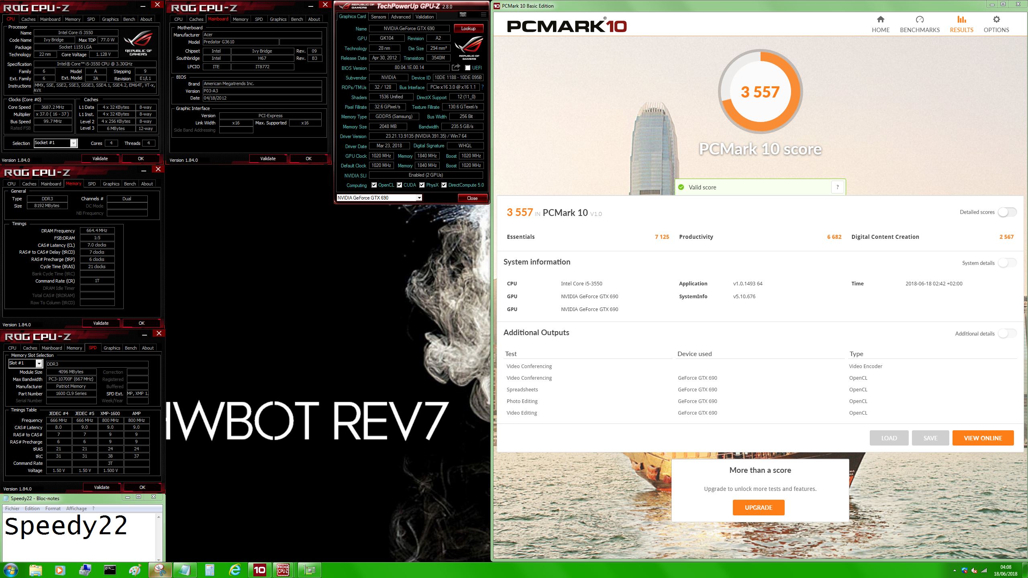The width and height of the screenshot is (1028, 578).
Task: Toggle the UEFI checkbox in GPU-Z
Action: tap(467, 68)
